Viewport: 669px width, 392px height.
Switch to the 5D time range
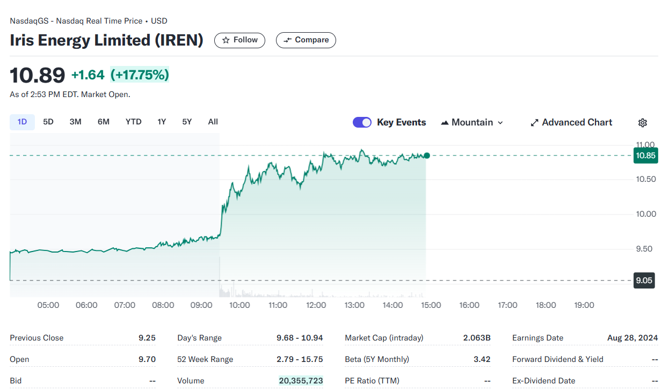(x=48, y=122)
